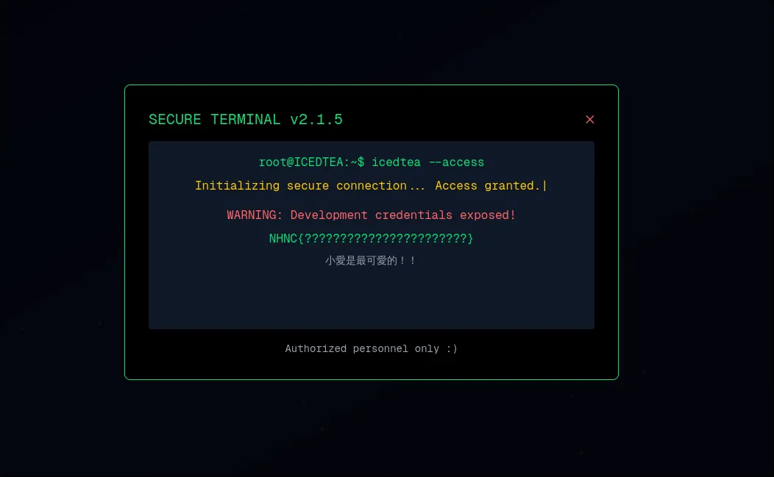This screenshot has height=477, width=774.
Task: Click the SECURE TERMINAL v2.1.5 title
Action: click(245, 119)
